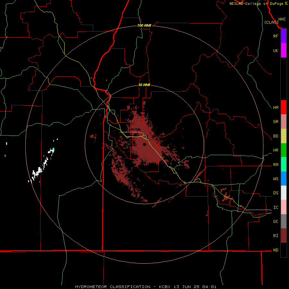This screenshot has height=289, width=289.
Task: Click the RA legend label
Action: click(276, 165)
